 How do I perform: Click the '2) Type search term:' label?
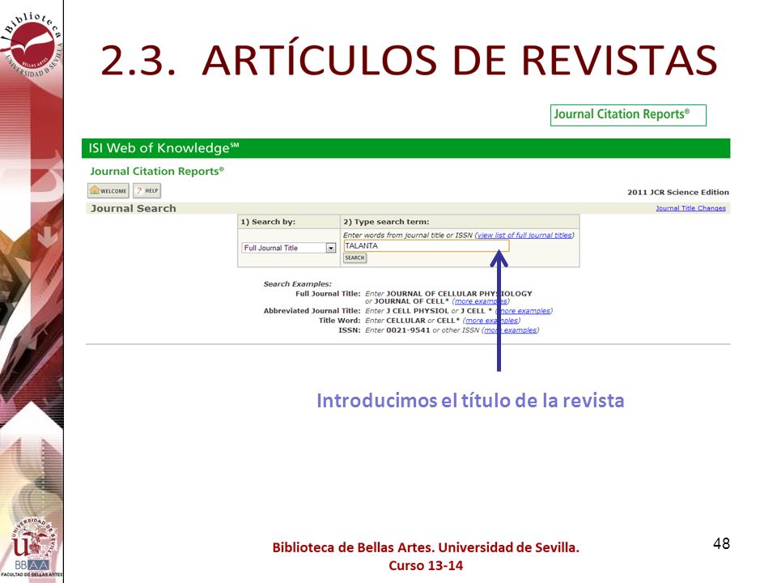click(x=386, y=222)
